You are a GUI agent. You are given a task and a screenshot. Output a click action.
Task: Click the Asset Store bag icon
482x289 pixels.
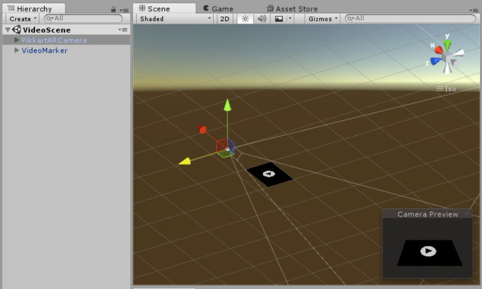point(270,8)
